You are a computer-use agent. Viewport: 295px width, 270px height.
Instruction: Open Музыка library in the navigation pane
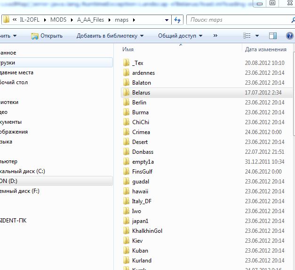tap(6, 142)
